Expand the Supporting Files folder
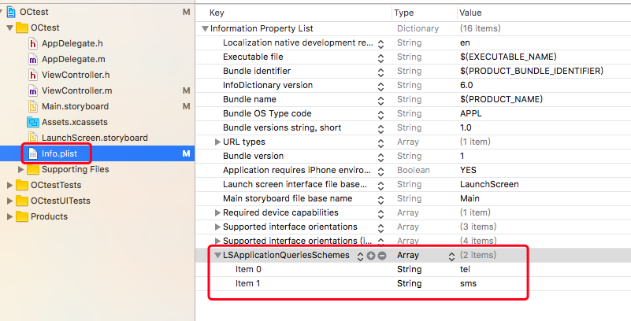This screenshot has width=631, height=321. pyautogui.click(x=21, y=169)
